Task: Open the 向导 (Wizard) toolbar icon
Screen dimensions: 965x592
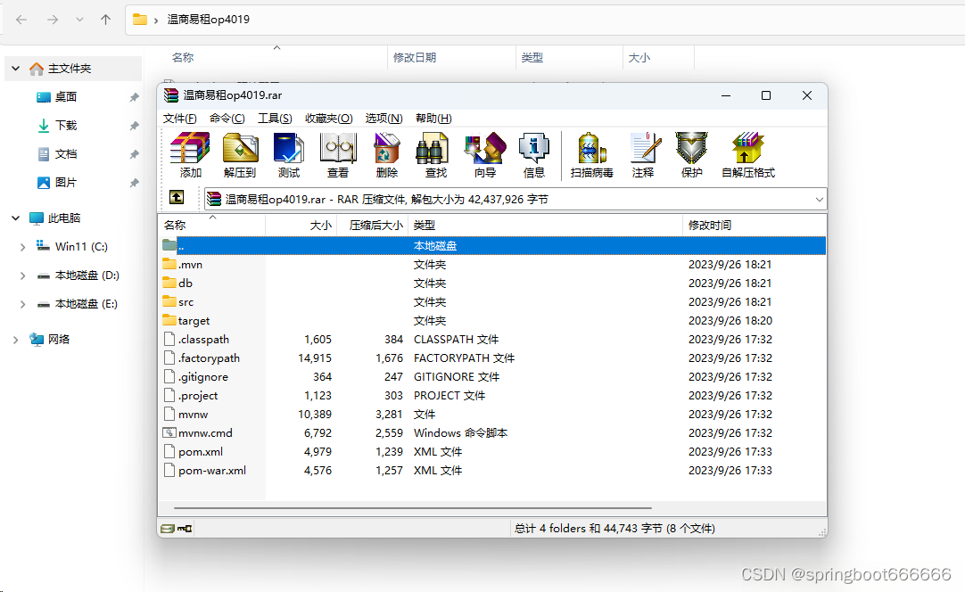Action: pyautogui.click(x=485, y=148)
